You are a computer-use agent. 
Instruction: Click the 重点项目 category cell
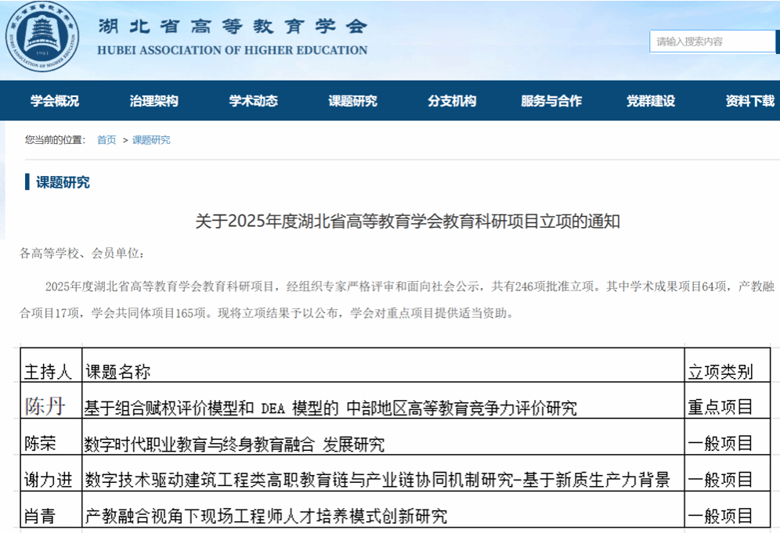[x=720, y=407]
